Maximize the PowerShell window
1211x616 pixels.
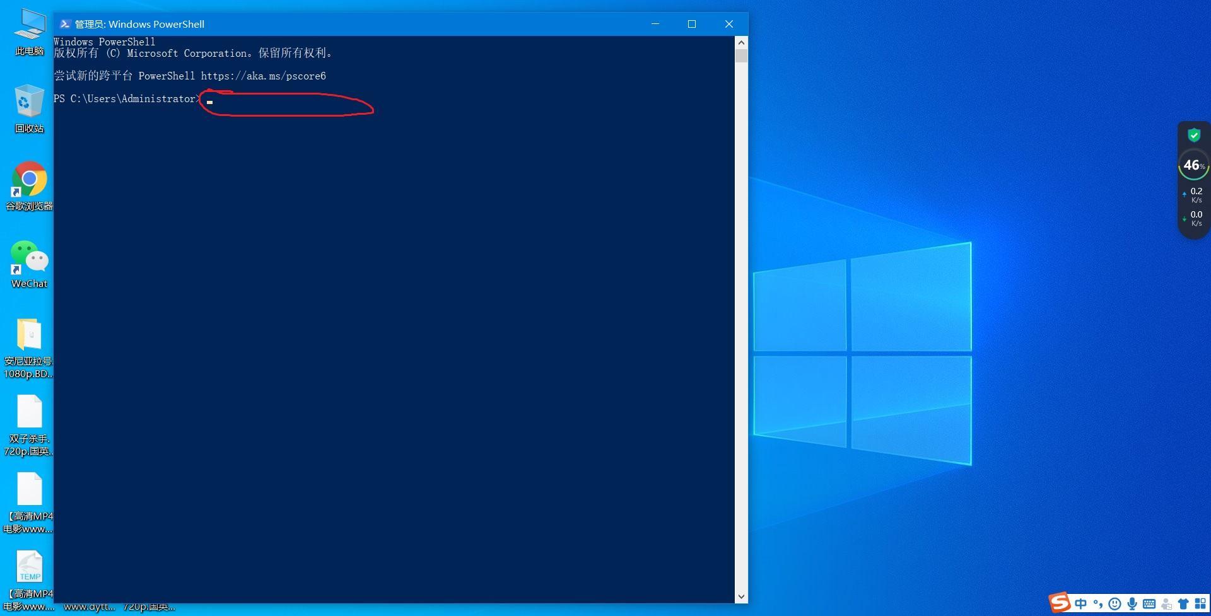tap(692, 24)
